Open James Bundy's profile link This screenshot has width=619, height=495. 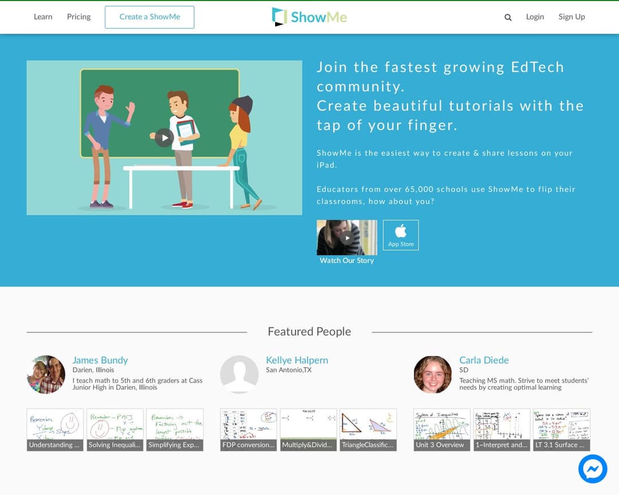100,360
